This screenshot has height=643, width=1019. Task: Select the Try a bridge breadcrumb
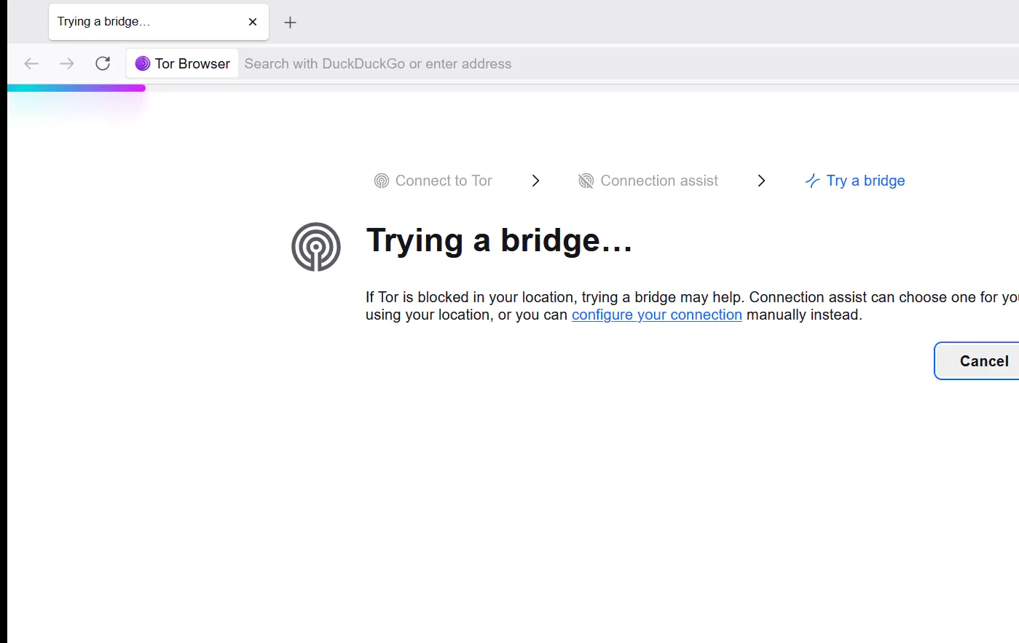[x=855, y=181]
